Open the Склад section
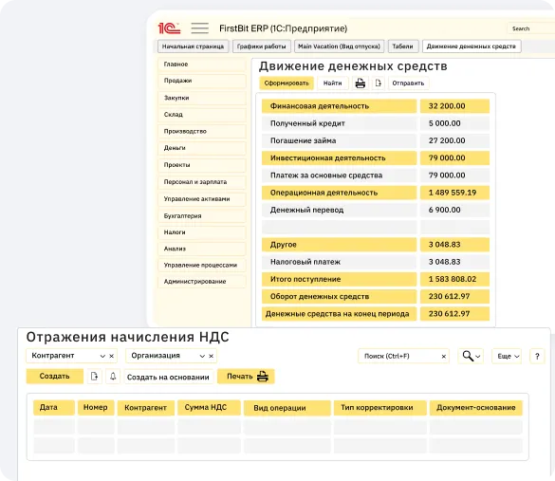The height and width of the screenshot is (481, 555). tap(202, 115)
